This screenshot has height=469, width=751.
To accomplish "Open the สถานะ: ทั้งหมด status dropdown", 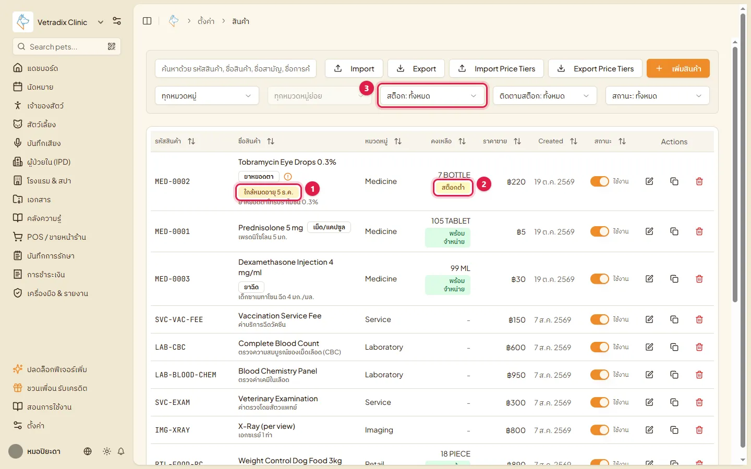I will pos(658,96).
